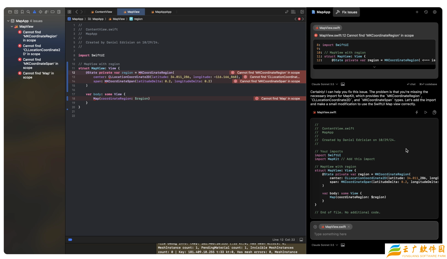The image size is (447, 259).
Task: Click MapView.swift label above suggested code
Action: click(324, 112)
